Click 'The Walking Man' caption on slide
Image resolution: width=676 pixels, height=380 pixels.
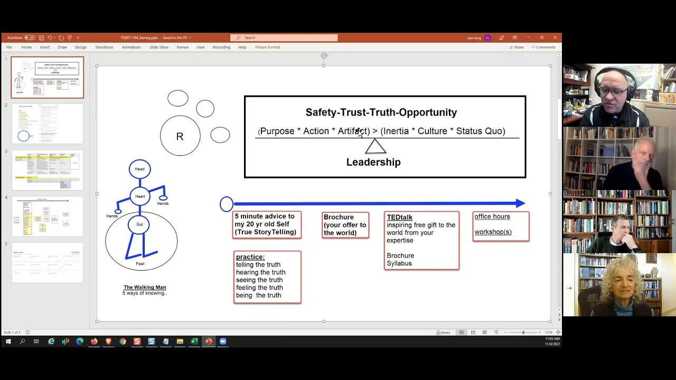(145, 288)
